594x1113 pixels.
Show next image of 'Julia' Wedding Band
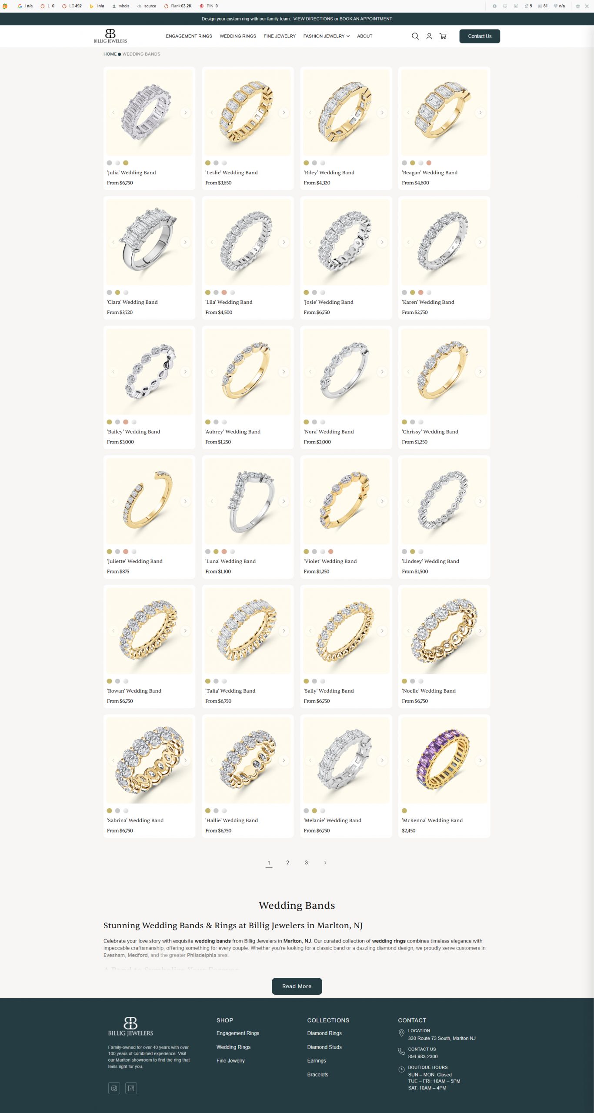tap(185, 113)
